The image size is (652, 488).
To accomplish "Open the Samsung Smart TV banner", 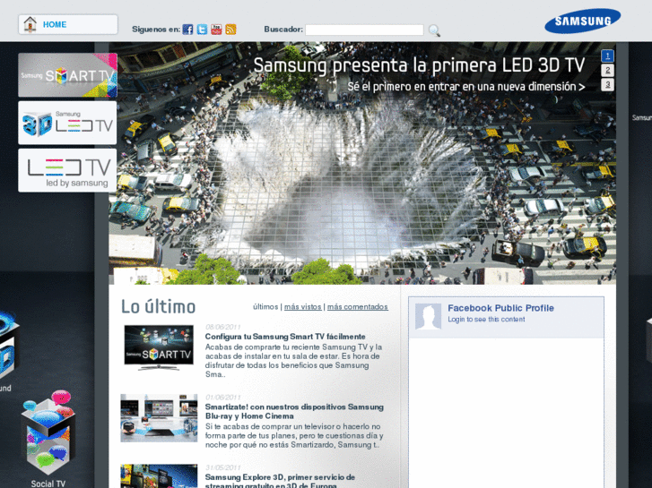I will click(x=67, y=75).
